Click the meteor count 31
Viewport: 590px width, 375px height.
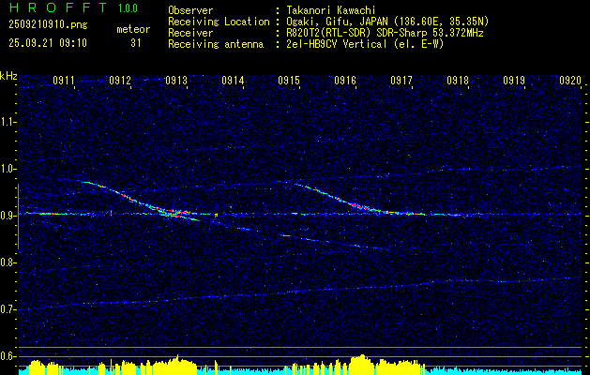tap(136, 43)
